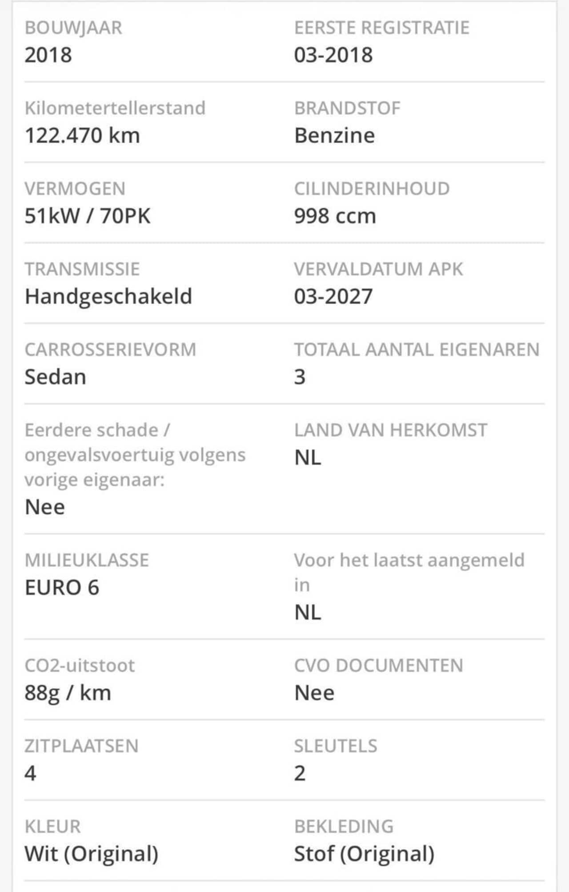Select the TRANSMISSIE value Handgeschakeld
The width and height of the screenshot is (569, 892).
coord(108,297)
